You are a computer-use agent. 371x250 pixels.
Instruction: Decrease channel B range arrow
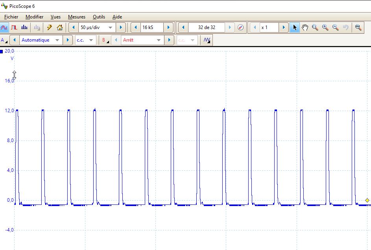[x=116, y=40]
